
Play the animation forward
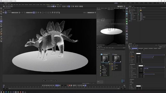point(48,86)
